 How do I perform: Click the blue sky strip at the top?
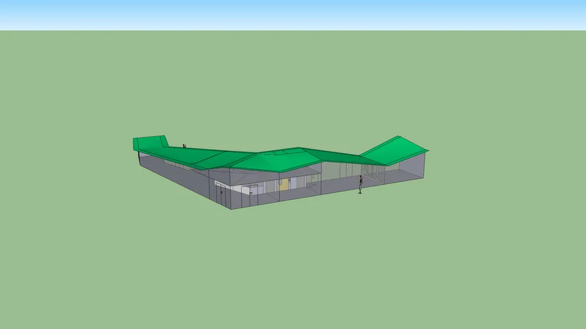(293, 14)
